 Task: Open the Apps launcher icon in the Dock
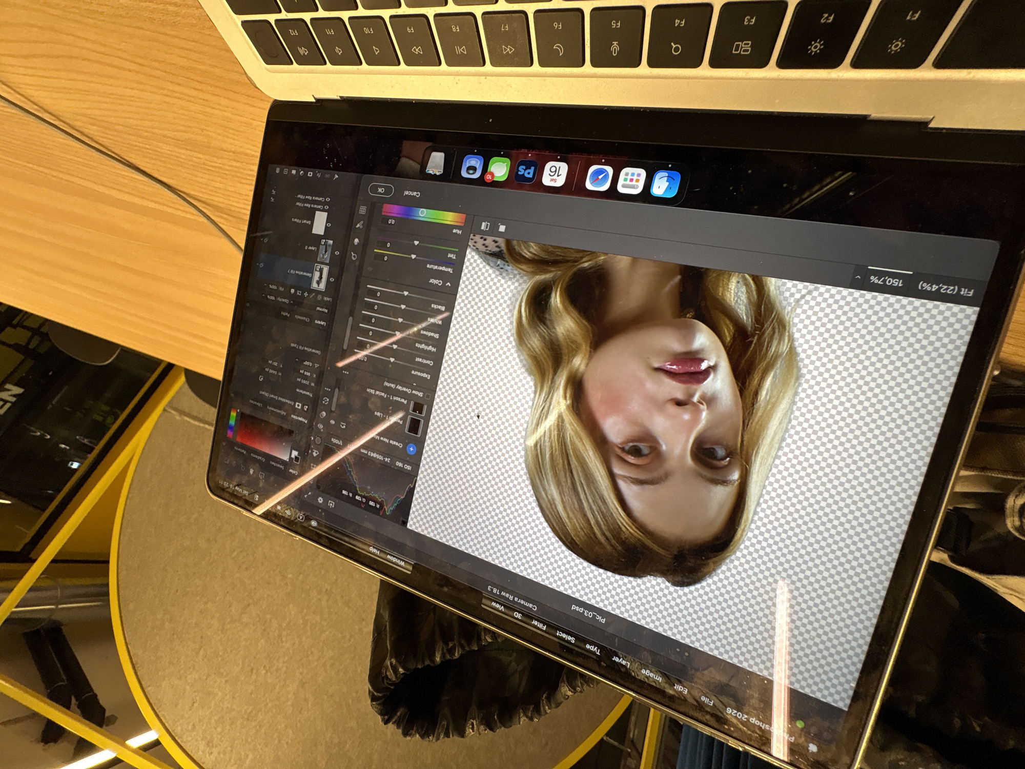(x=631, y=181)
